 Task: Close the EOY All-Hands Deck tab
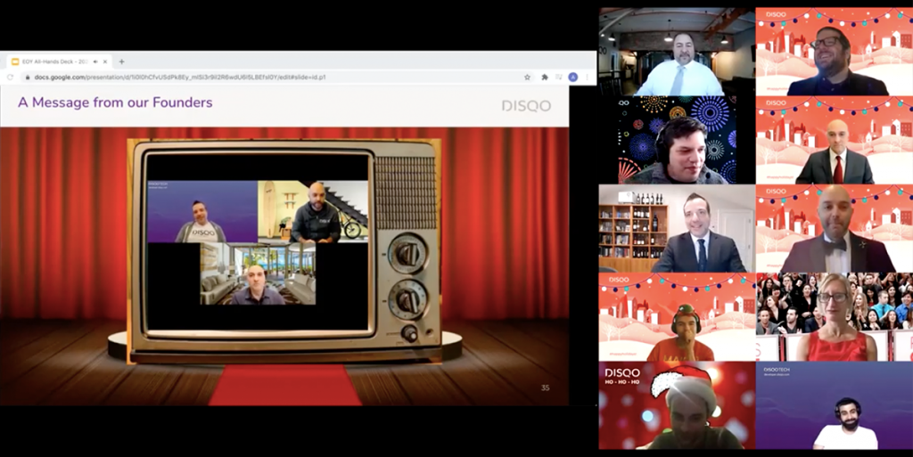point(105,61)
